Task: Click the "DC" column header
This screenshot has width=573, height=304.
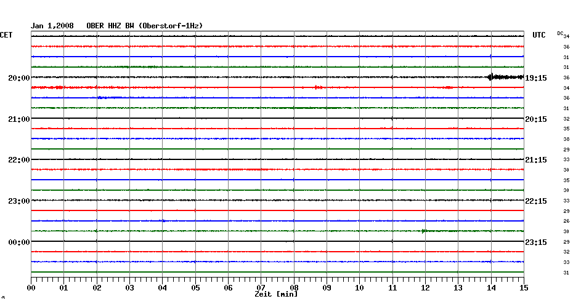Action: 560,33
